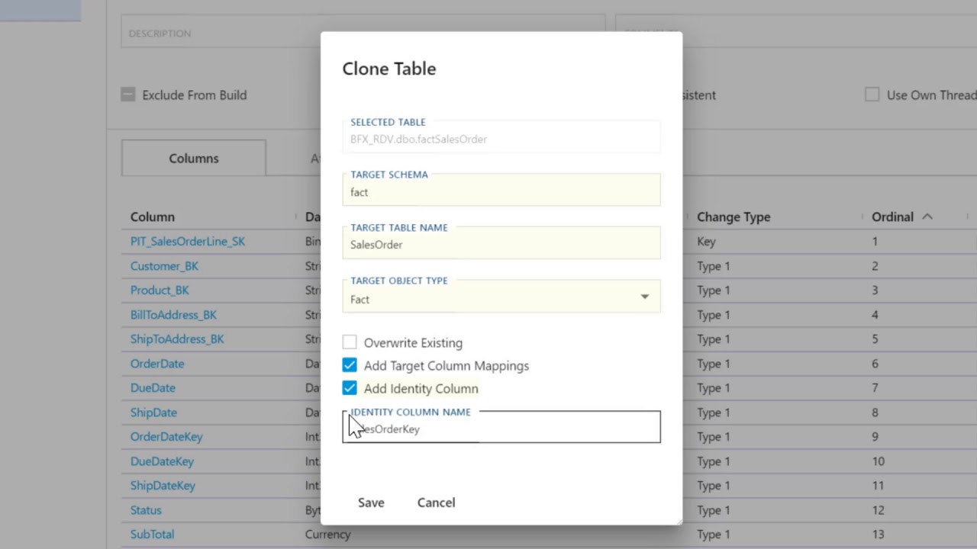Sort by Change Type header

point(734,217)
